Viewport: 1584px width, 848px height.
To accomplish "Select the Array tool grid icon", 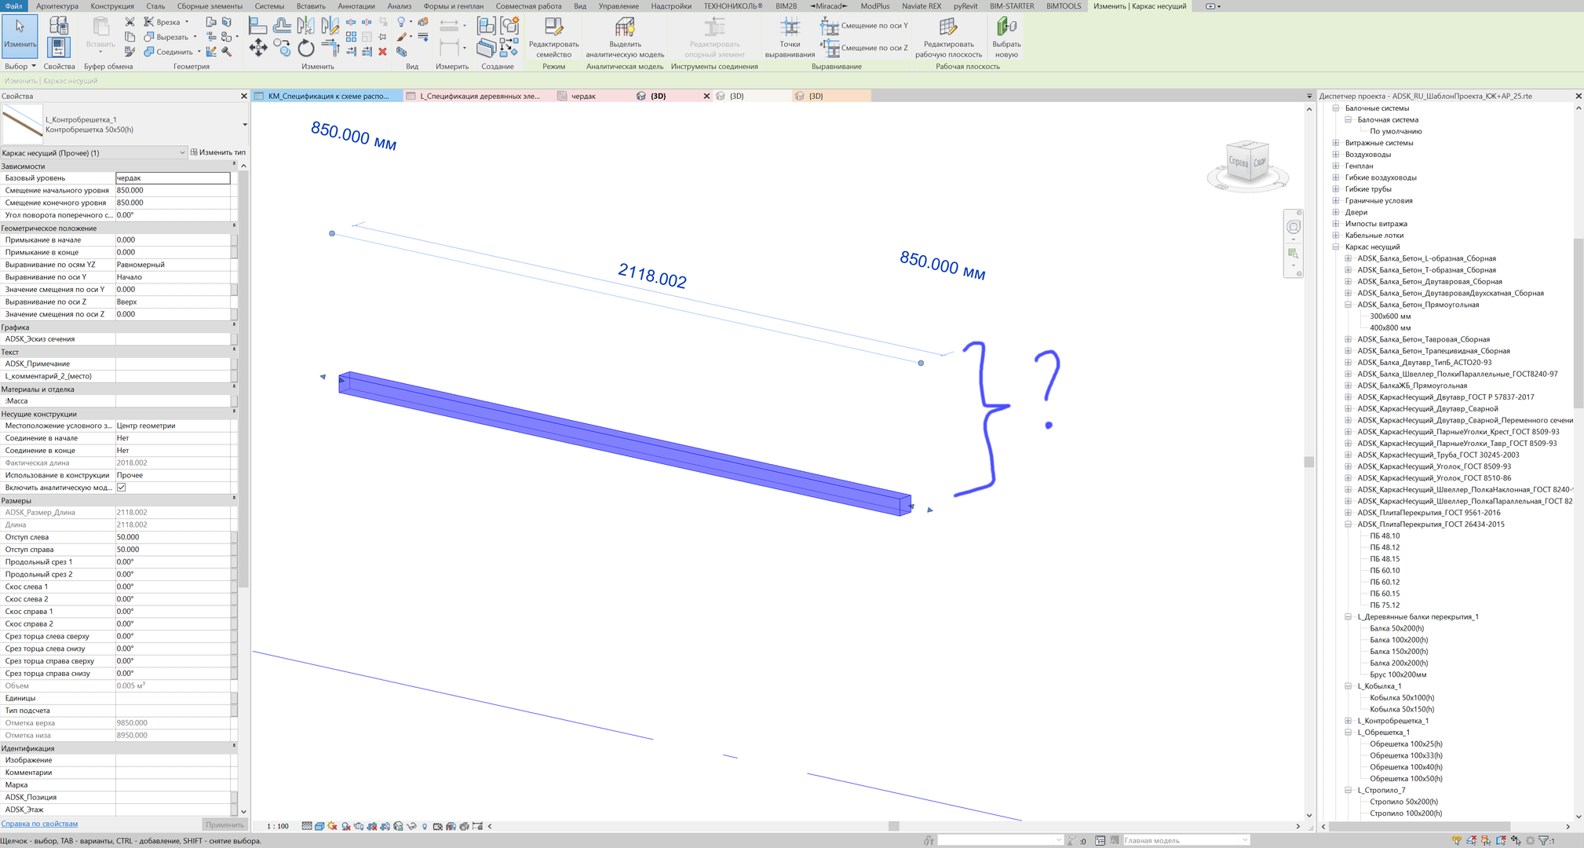I will tap(351, 37).
